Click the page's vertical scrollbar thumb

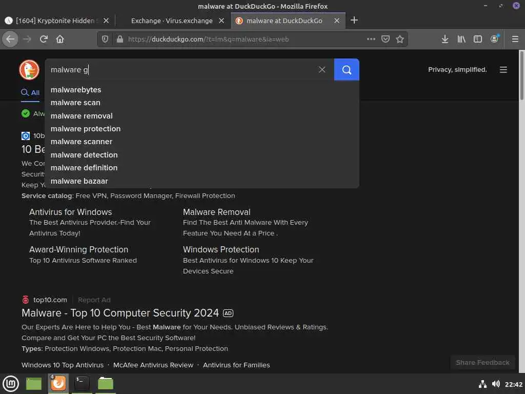pos(521,75)
